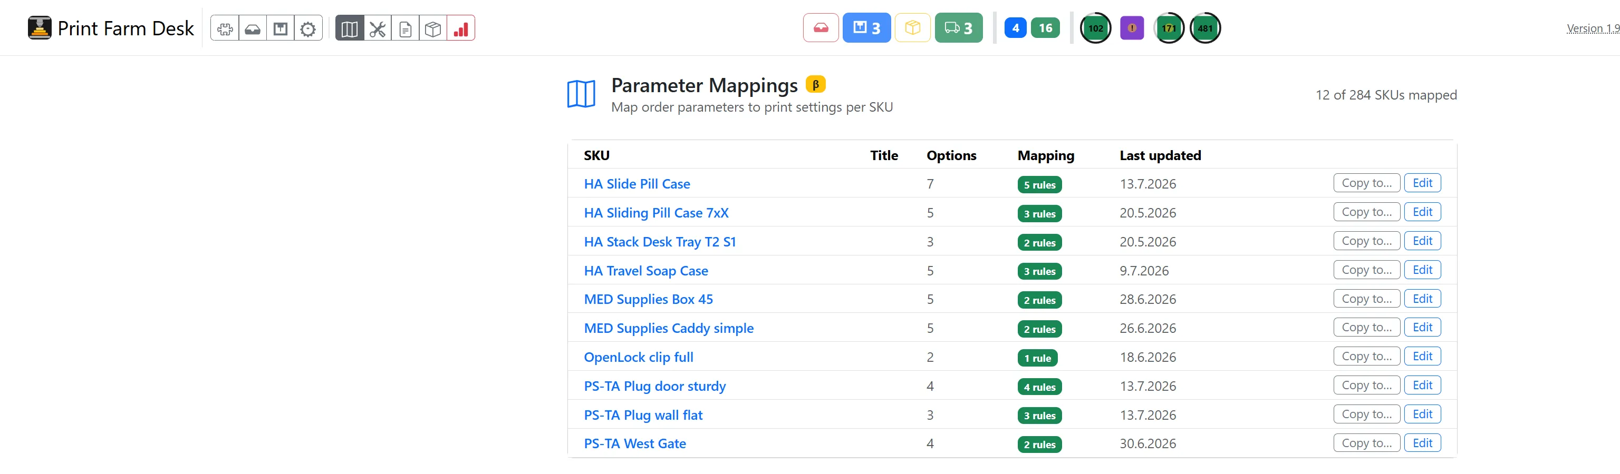The height and width of the screenshot is (474, 1620).
Task: Open the MED Supplies Caddy simple SKU
Action: [x=669, y=328]
